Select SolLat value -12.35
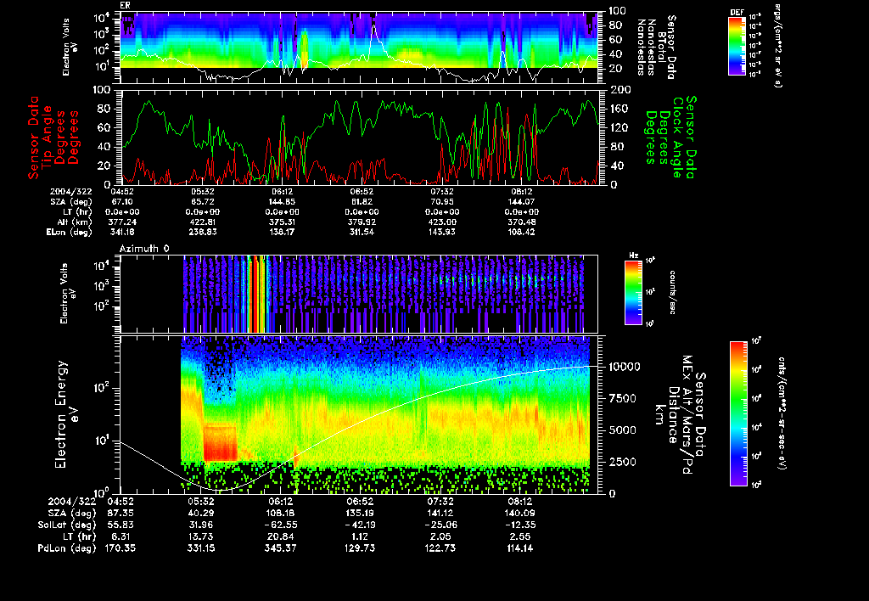 [519, 525]
